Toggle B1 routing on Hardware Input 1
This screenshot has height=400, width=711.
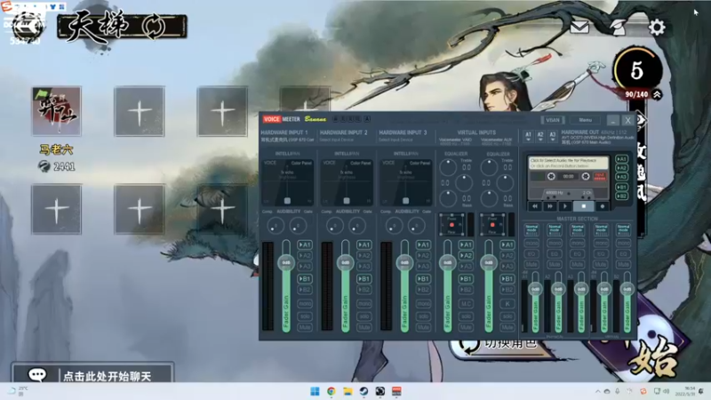click(x=305, y=279)
